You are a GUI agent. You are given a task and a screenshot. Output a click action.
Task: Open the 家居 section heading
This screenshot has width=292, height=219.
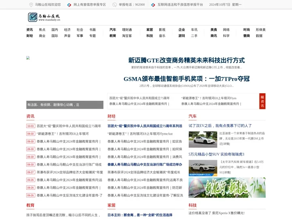click(112, 205)
